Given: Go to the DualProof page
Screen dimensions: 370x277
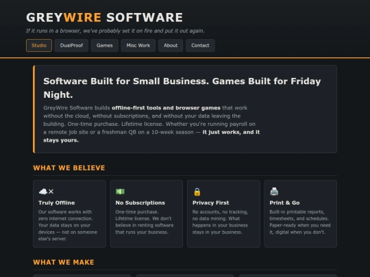Looking at the screenshot, I should pos(71,45).
